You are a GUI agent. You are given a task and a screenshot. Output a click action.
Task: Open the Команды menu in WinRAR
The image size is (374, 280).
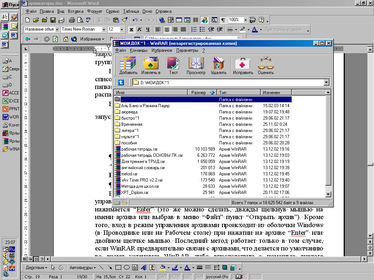point(138,50)
